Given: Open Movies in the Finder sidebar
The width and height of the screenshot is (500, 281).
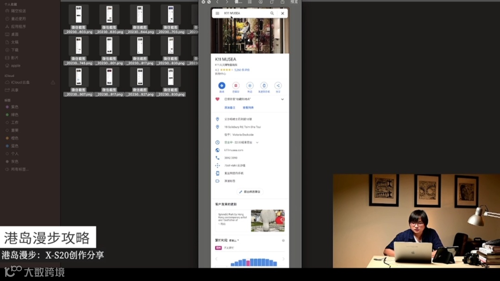Looking at the screenshot, I should [12, 58].
